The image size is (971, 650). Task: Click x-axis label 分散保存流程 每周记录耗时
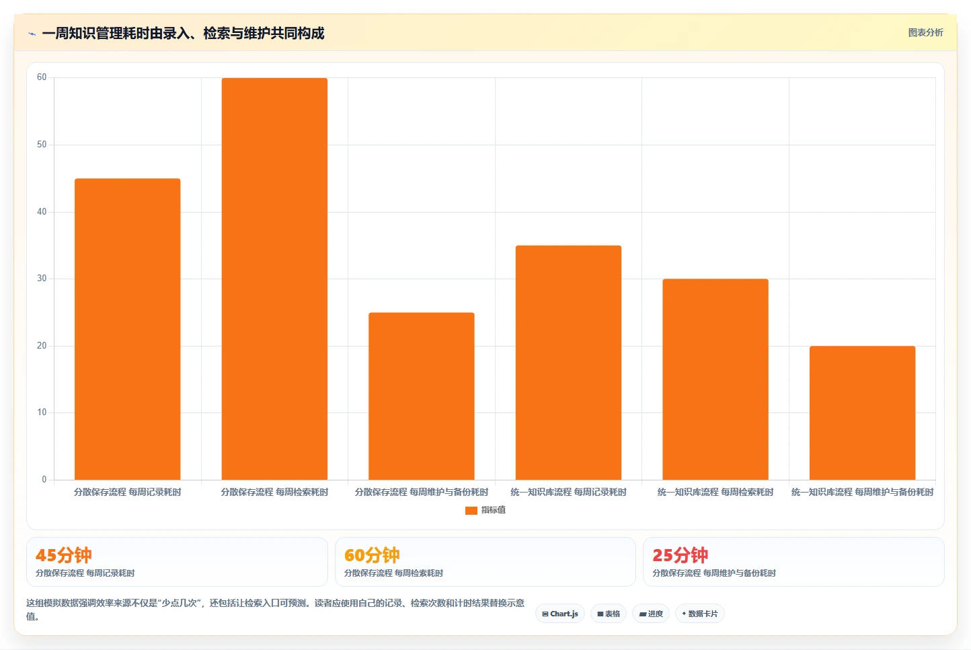point(128,492)
